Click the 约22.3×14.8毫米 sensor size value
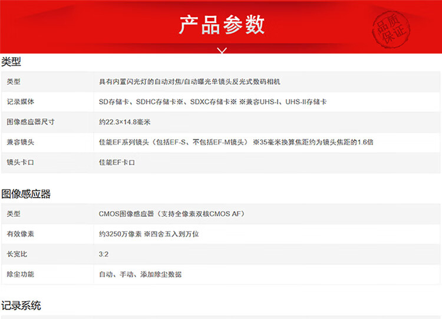 pos(125,121)
